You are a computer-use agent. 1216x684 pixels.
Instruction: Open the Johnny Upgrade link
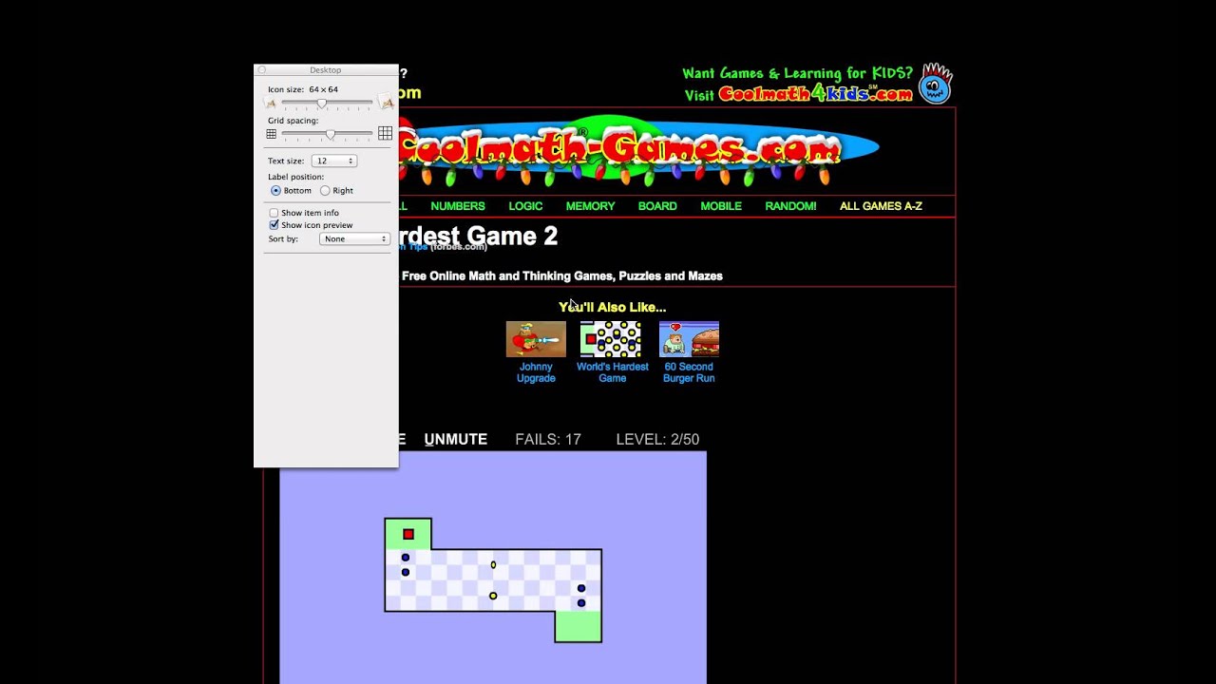coord(536,372)
